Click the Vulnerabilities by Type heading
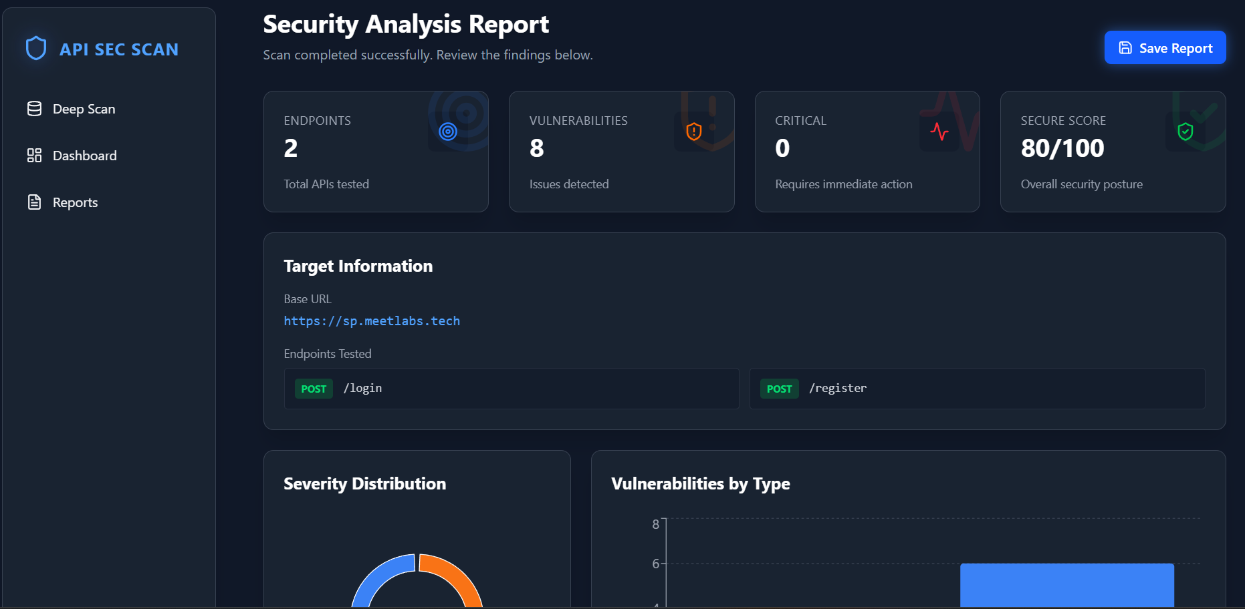Viewport: 1245px width, 609px height. tap(700, 483)
